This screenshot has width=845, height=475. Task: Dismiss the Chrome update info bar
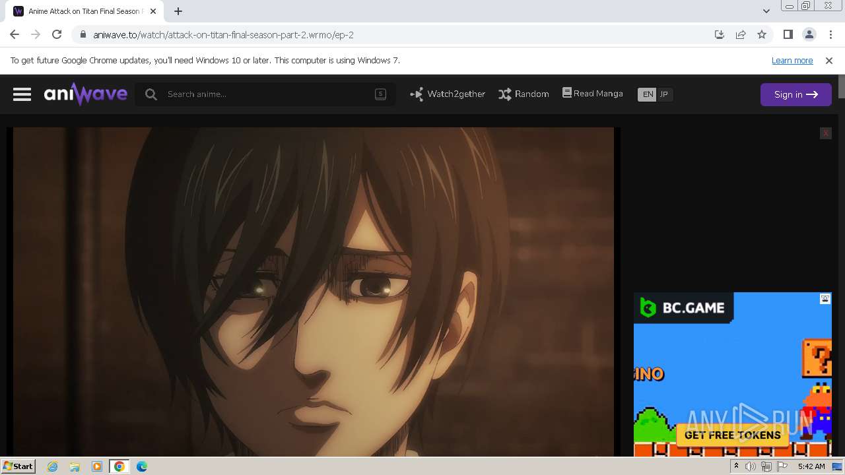[829, 61]
